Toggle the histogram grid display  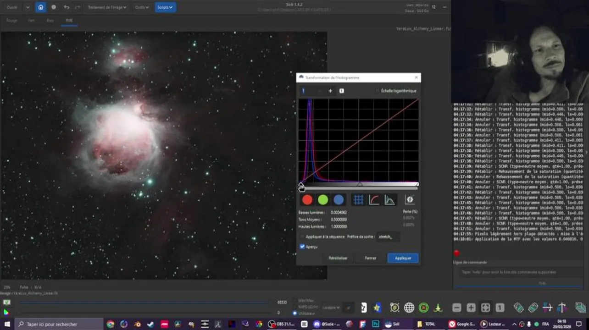(x=359, y=199)
